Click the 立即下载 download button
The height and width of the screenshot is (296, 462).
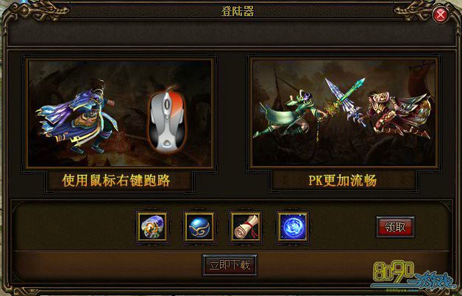pos(230,265)
